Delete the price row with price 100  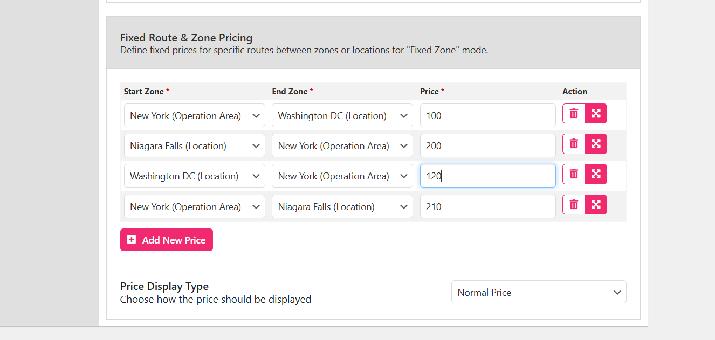[x=574, y=114]
